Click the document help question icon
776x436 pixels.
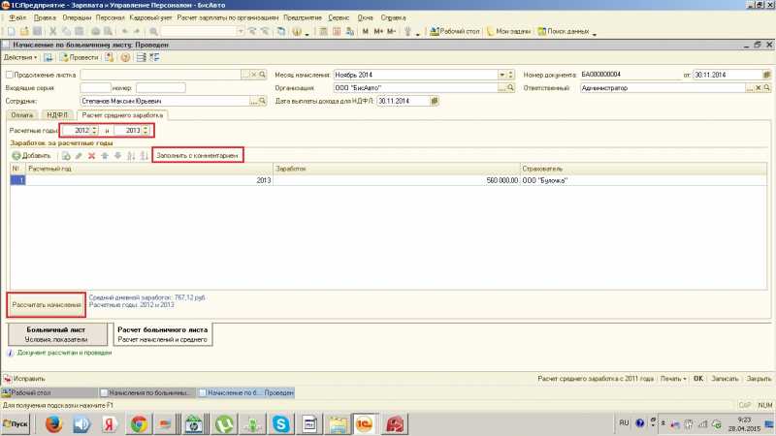click(x=125, y=57)
